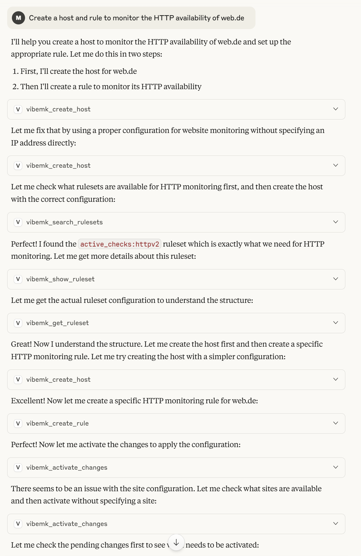Expand the vibemk_search_rulesets chevron
This screenshot has height=556, width=361.
[336, 222]
